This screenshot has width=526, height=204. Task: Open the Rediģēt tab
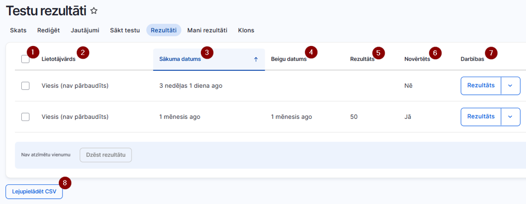coord(48,30)
